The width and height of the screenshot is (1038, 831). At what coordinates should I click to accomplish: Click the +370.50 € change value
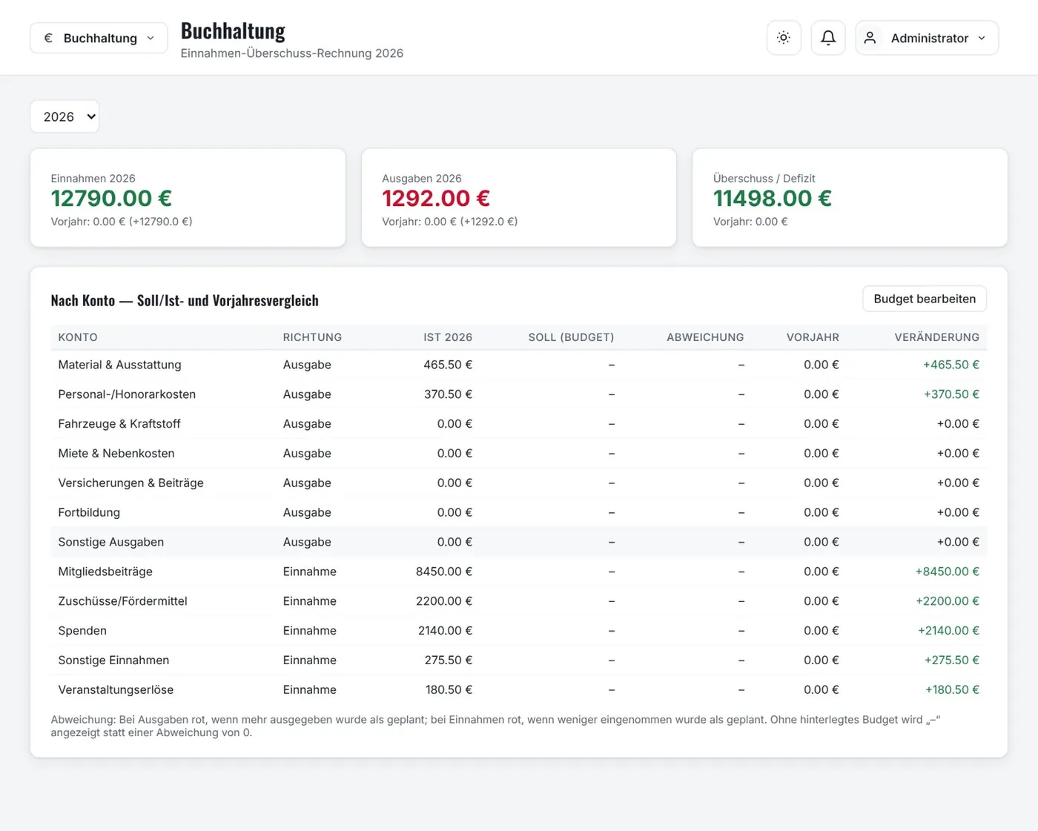coord(951,394)
